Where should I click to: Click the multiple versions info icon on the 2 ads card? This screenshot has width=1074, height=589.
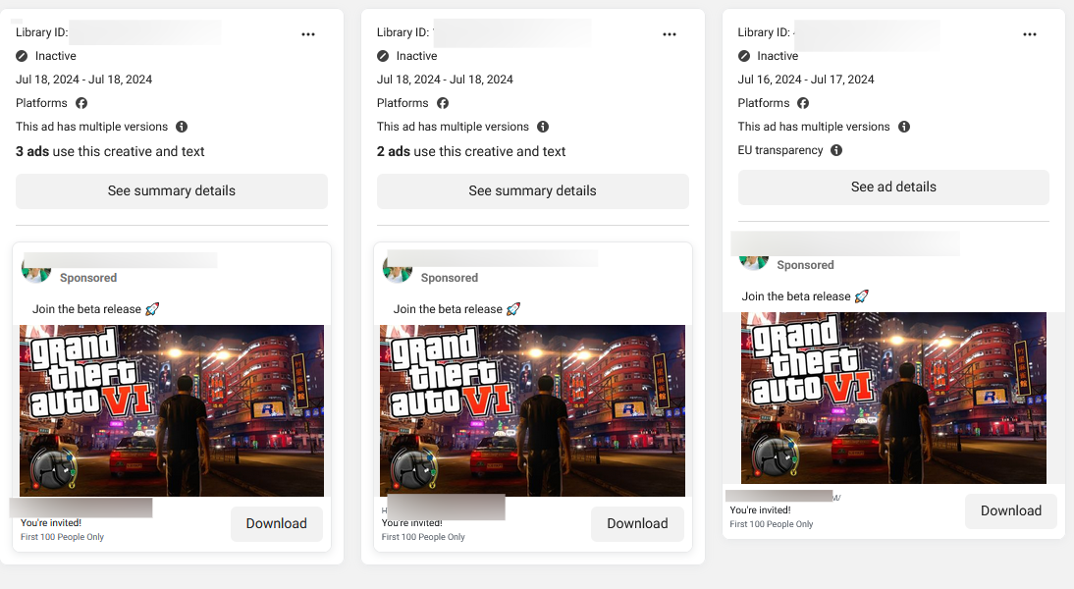click(543, 127)
